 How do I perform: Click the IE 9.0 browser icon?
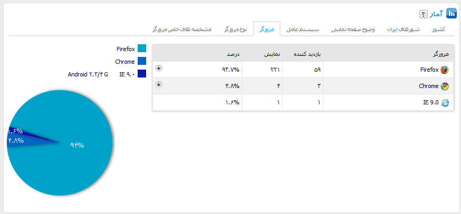(x=444, y=102)
